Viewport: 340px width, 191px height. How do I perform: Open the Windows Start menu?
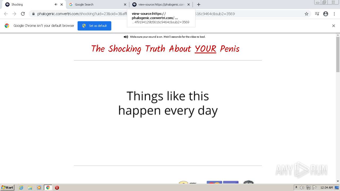tap(7, 188)
